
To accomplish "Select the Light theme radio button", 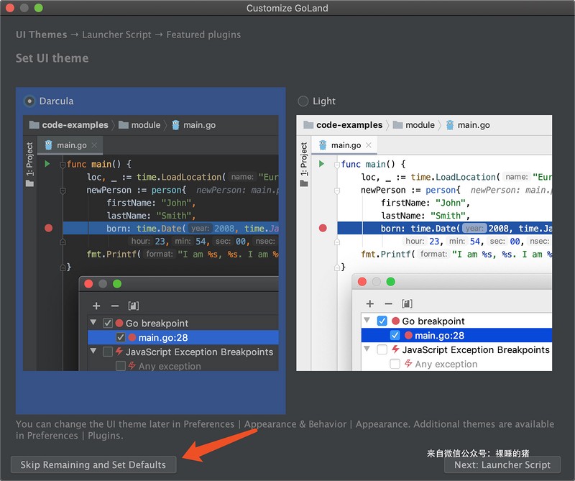I will [303, 101].
